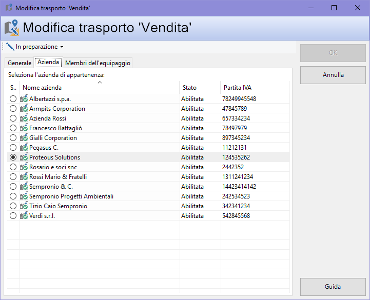Click the Abilitata status of Rosario e soci snc

pos(192,167)
